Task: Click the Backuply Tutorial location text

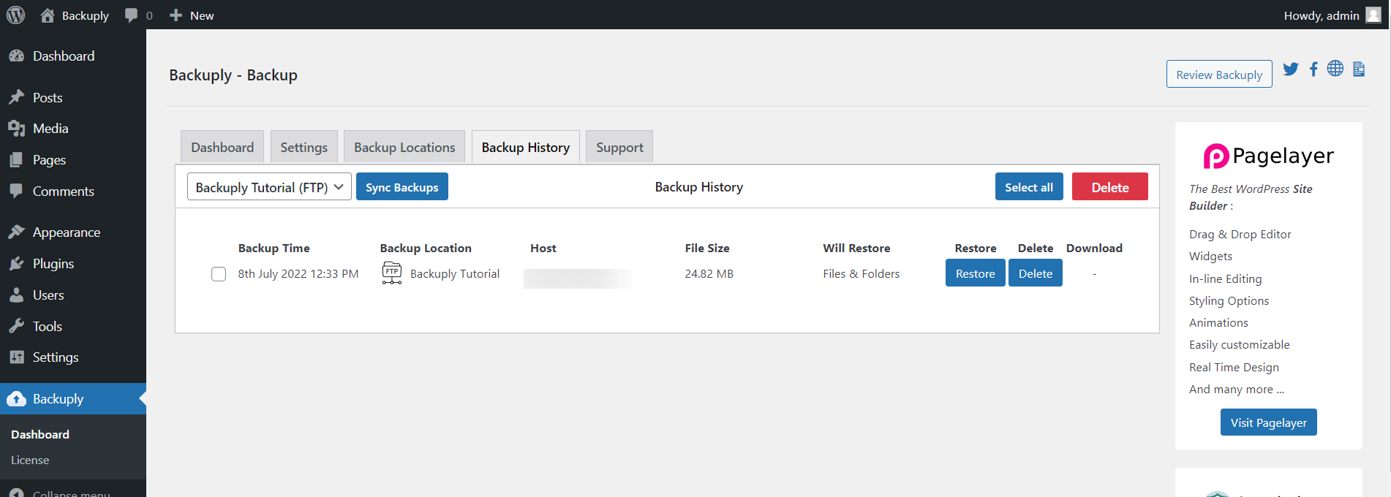Action: 455,274
